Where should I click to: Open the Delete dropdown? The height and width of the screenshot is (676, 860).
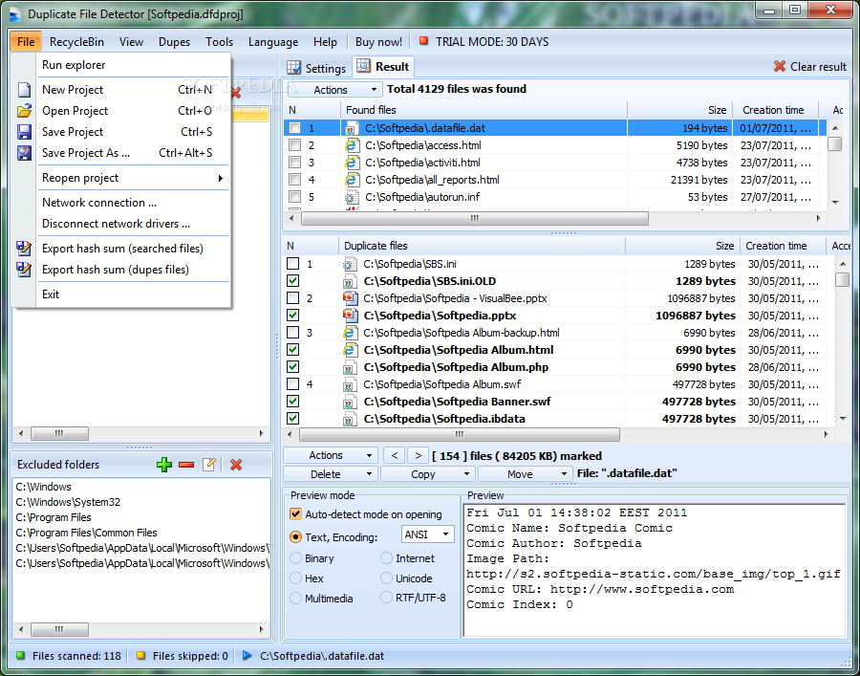pyautogui.click(x=331, y=474)
